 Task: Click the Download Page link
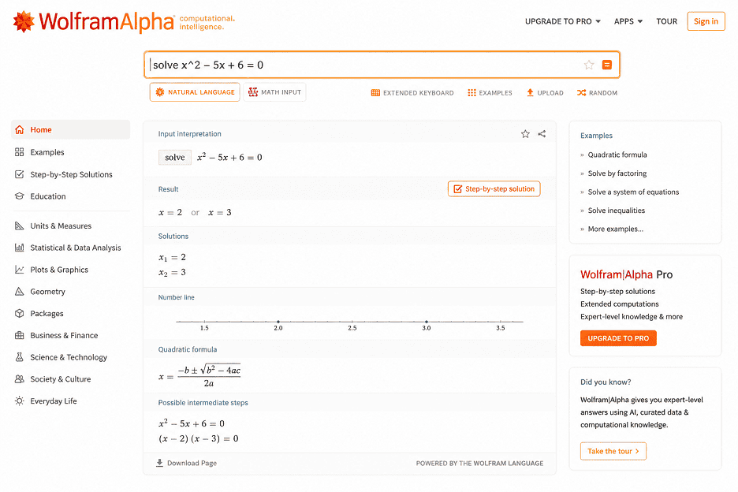coord(186,464)
